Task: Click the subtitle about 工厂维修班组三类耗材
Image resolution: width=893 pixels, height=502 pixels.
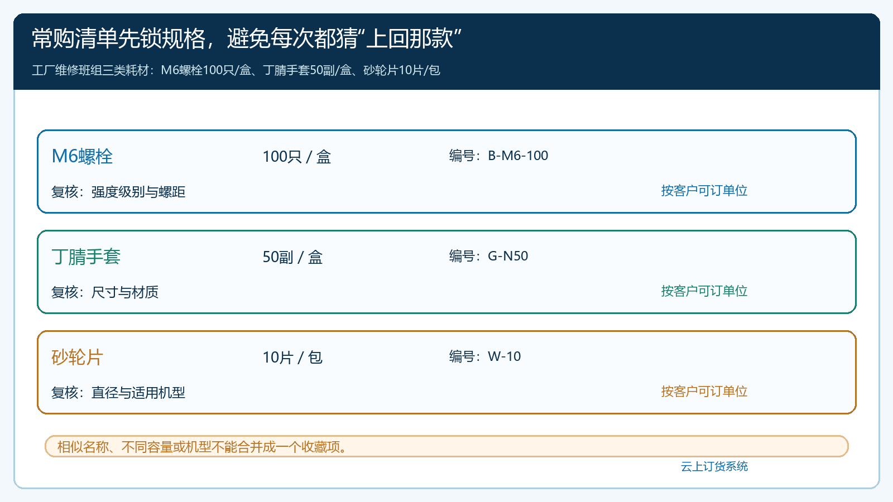Action: [236, 70]
